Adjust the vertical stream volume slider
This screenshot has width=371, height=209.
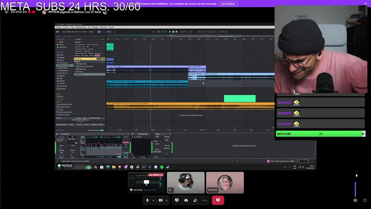[x=355, y=189]
